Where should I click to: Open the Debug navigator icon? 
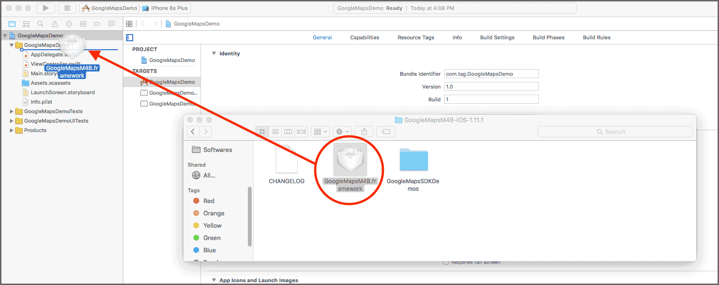click(x=83, y=24)
